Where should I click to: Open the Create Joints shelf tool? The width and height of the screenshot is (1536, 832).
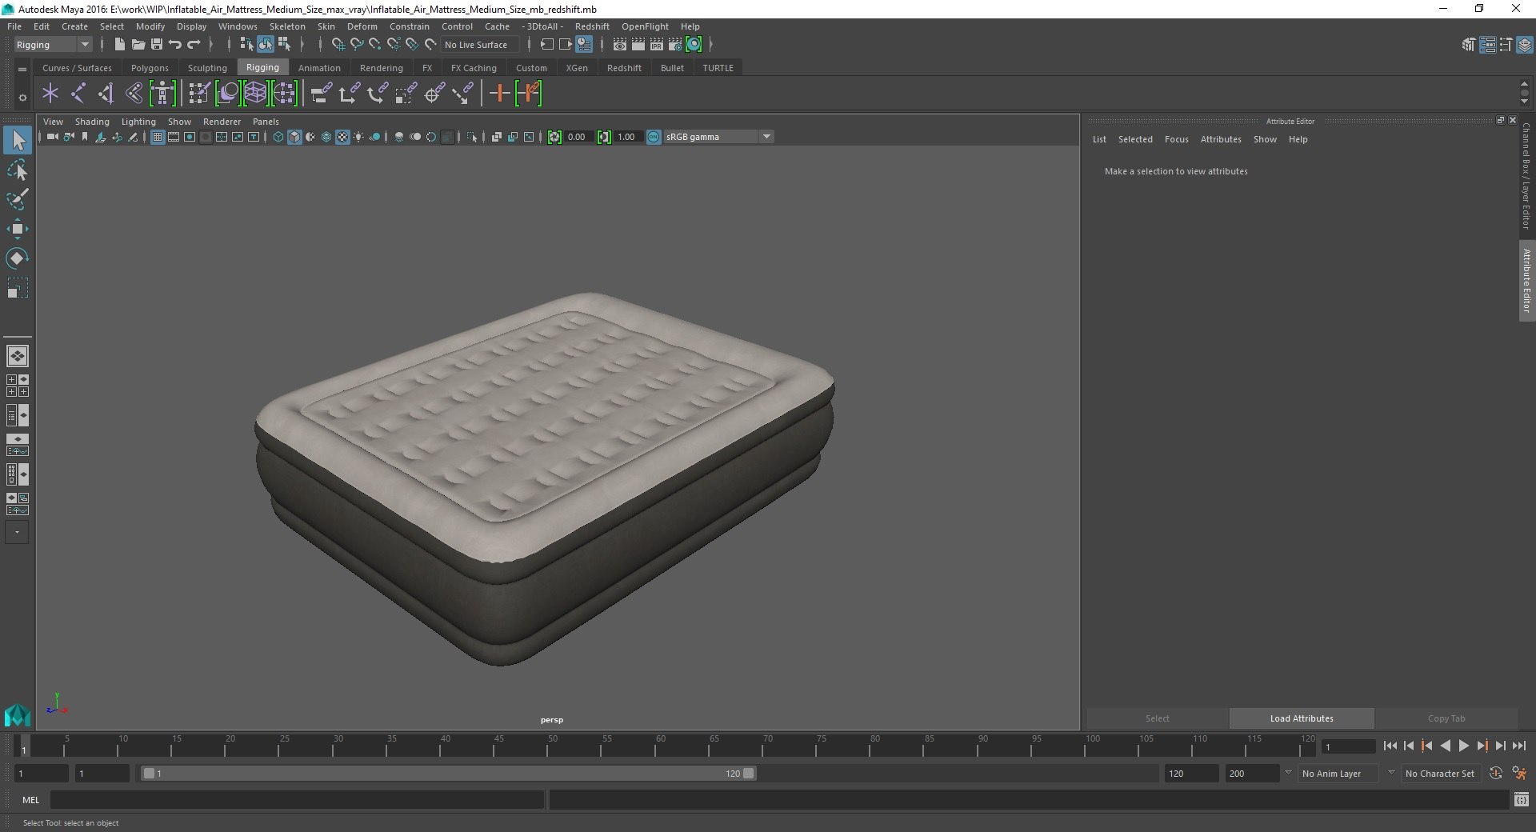tap(78, 94)
